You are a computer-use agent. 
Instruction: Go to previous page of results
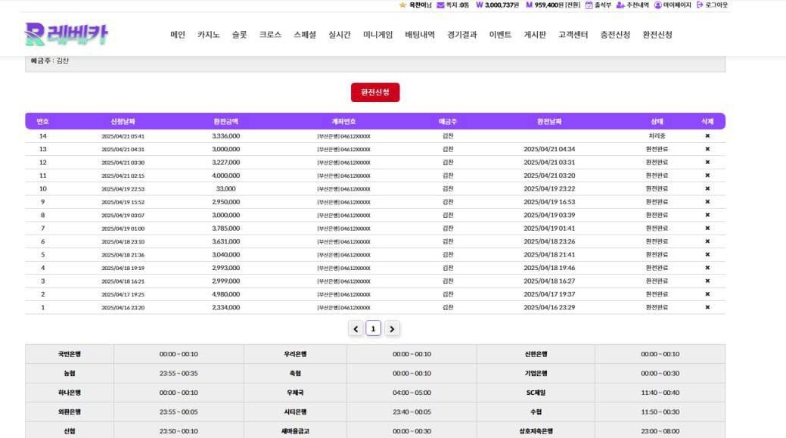[x=356, y=328]
